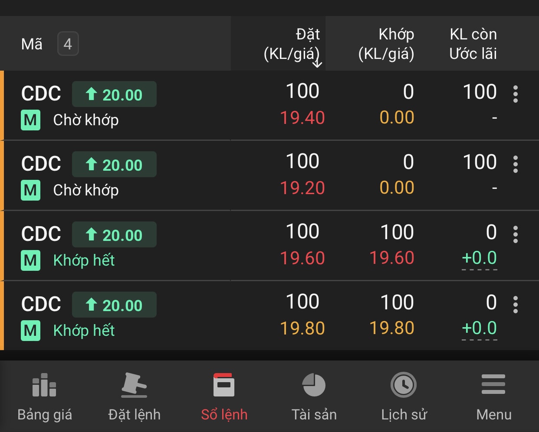
Task: Open three-dot options for 19.80 order
Action: tap(516, 305)
